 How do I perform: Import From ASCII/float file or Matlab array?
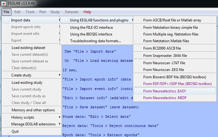pyautogui.click(x=175, y=20)
